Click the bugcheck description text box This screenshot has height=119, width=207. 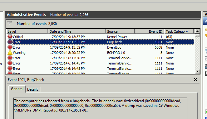tap(100, 108)
